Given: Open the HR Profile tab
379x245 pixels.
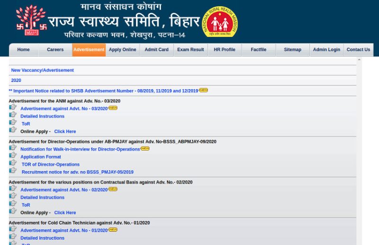Looking at the screenshot, I should tap(225, 50).
